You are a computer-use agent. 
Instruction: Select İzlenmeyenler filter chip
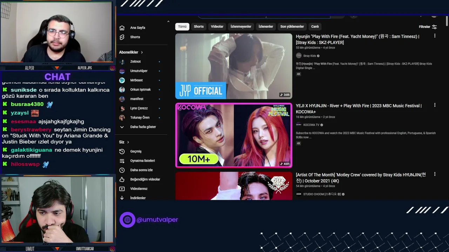point(241,27)
